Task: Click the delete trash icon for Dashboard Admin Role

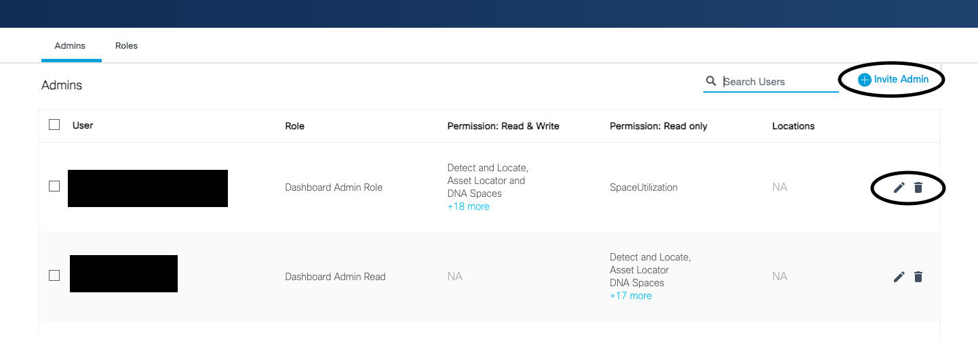Action: (x=918, y=187)
